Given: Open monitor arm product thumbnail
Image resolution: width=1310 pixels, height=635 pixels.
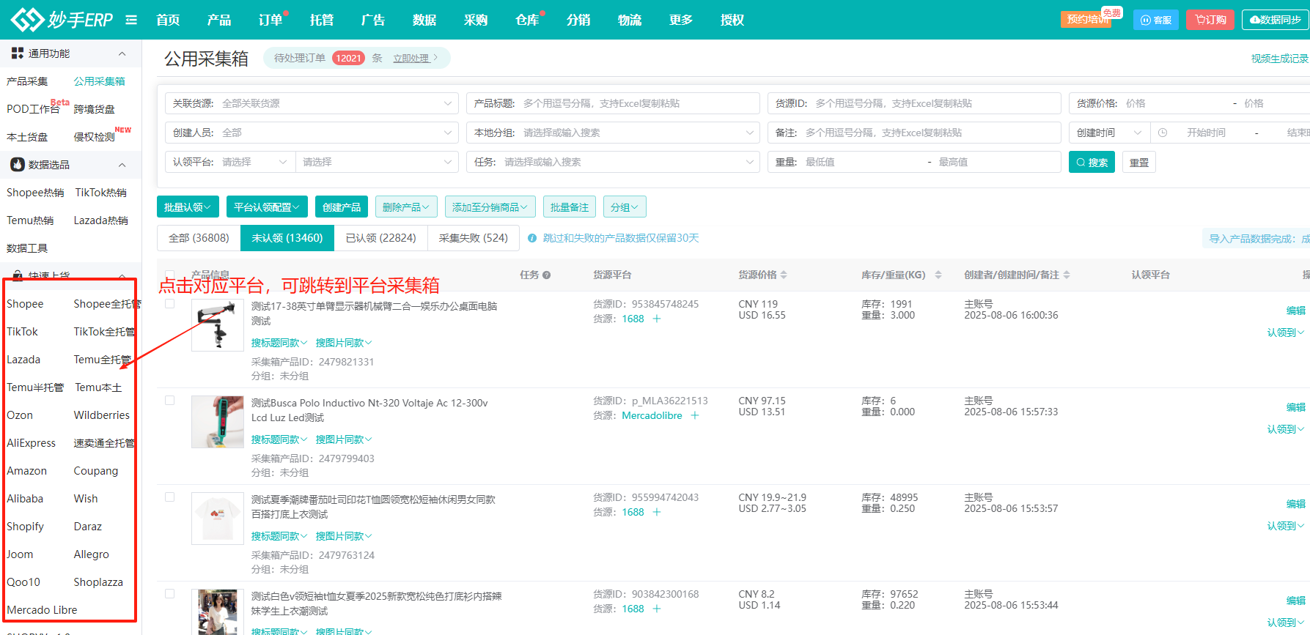Looking at the screenshot, I should point(218,325).
